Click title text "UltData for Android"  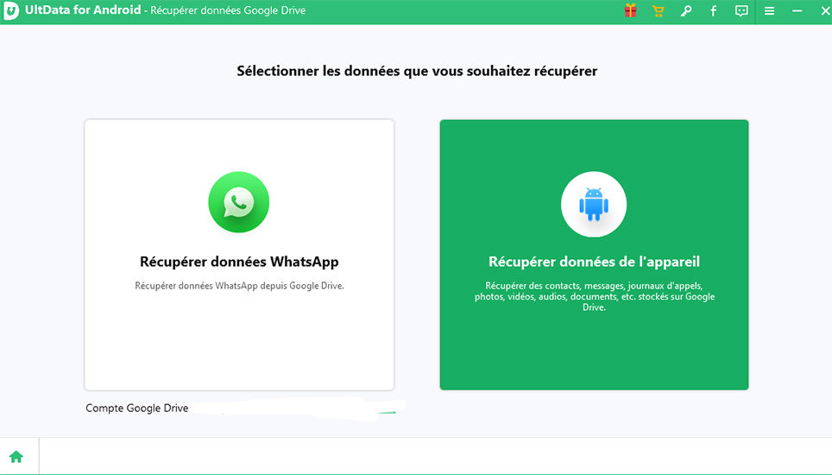(x=83, y=10)
